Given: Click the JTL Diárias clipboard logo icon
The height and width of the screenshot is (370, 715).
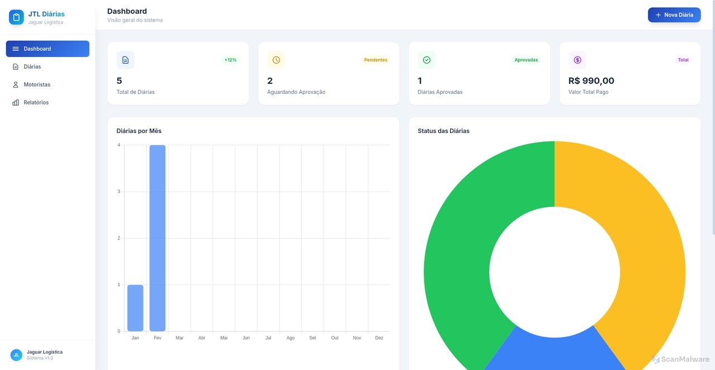Looking at the screenshot, I should tap(16, 17).
